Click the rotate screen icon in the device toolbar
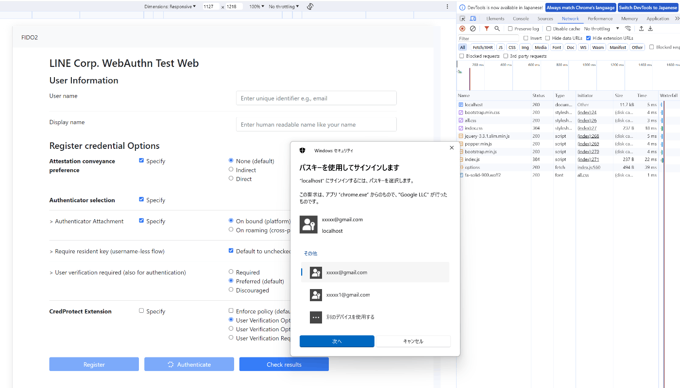This screenshot has height=388, width=680. 310,7
